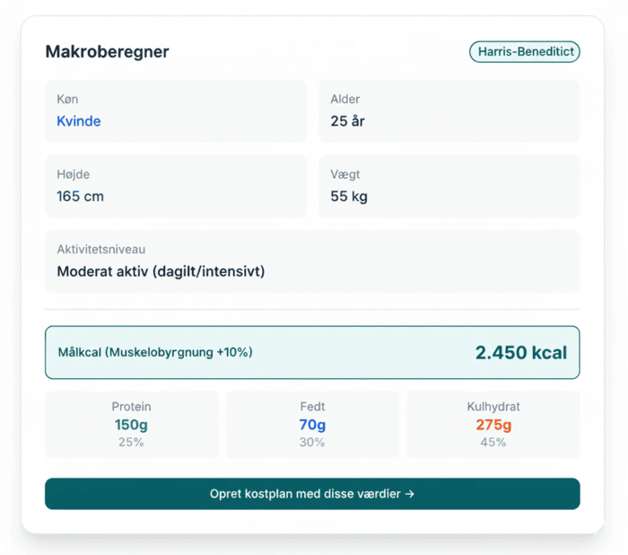The width and height of the screenshot is (628, 555).
Task: Click the green 150g protein value
Action: click(131, 425)
